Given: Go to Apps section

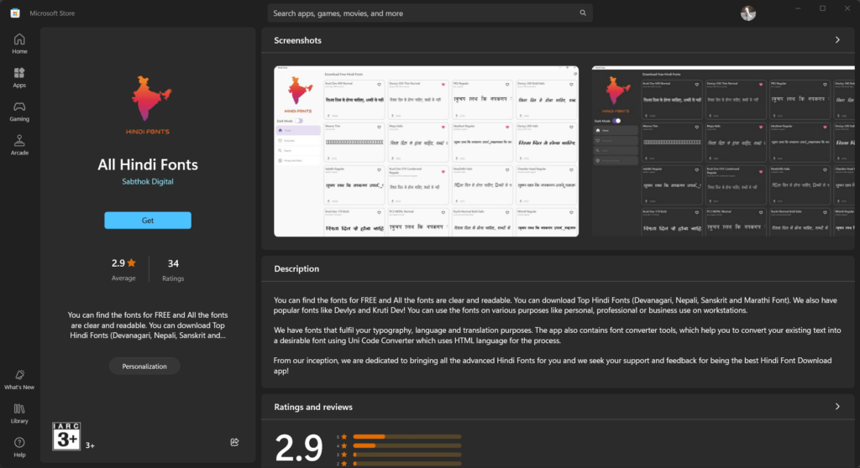Looking at the screenshot, I should (19, 78).
